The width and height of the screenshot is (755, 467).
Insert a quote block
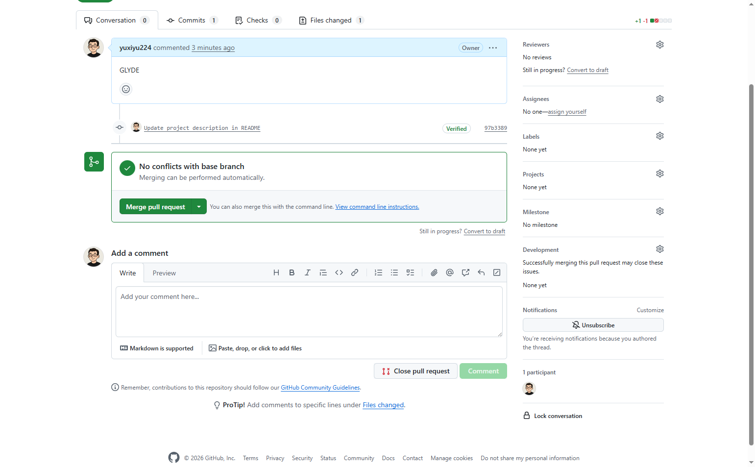(323, 272)
